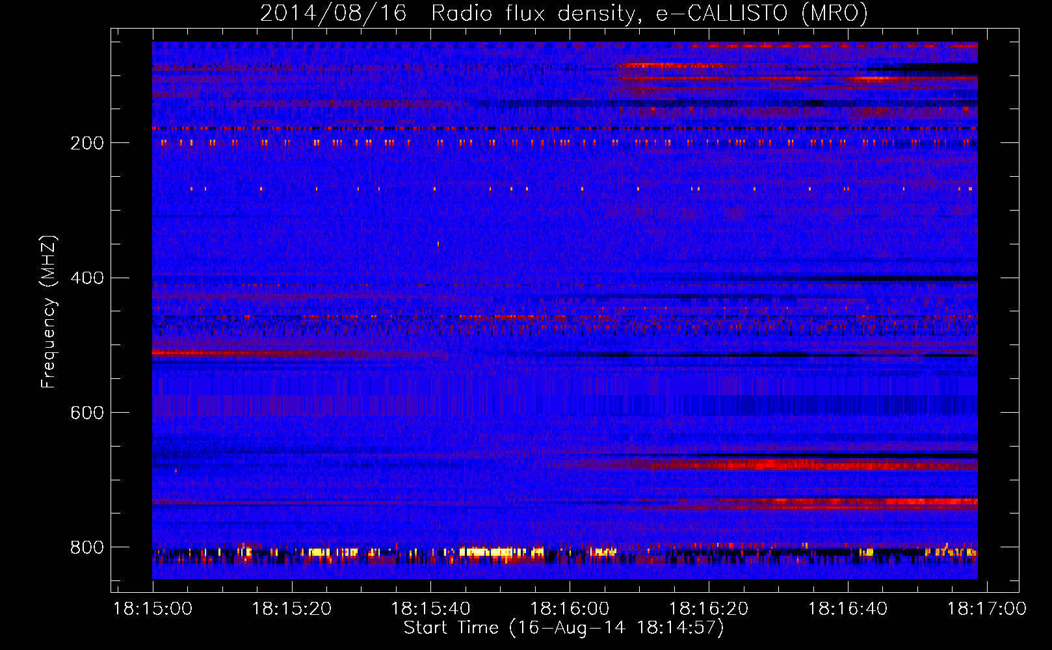Click the '400' frequency tick label

click(86, 278)
